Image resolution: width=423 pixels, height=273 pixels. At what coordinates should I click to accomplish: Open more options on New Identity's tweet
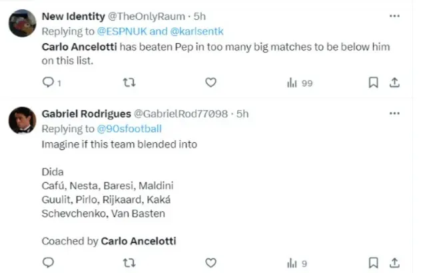pos(394,15)
